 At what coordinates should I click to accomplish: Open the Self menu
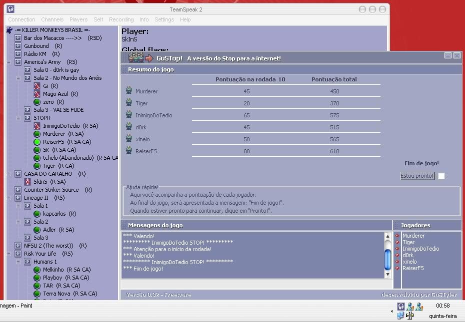(x=98, y=19)
